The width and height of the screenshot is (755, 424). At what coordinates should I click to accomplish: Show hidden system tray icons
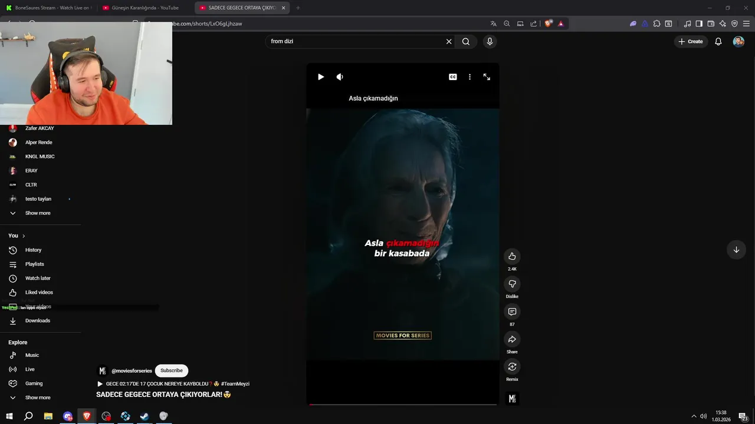click(x=694, y=416)
